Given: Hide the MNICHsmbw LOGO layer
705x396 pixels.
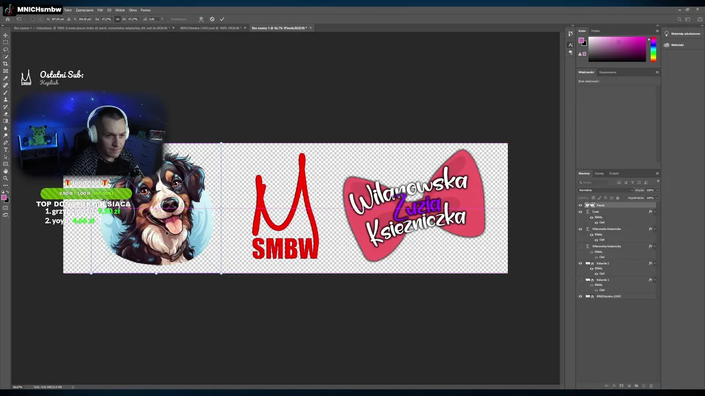Looking at the screenshot, I should coord(581,296).
